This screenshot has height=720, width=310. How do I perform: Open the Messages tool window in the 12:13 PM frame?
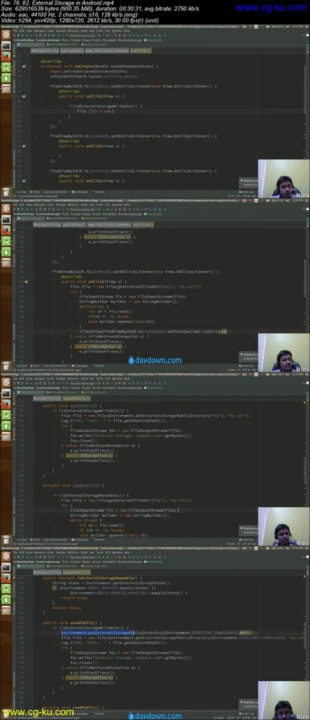[x=81, y=540]
